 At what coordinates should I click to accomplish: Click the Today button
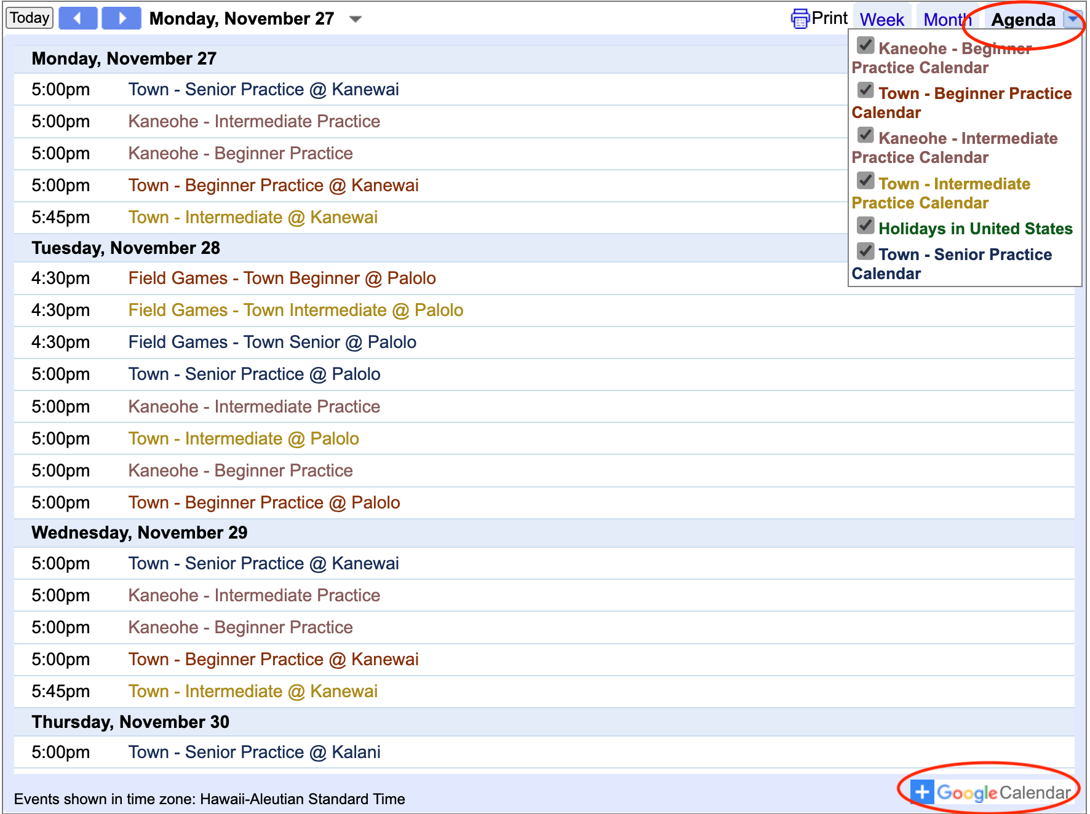pos(30,18)
